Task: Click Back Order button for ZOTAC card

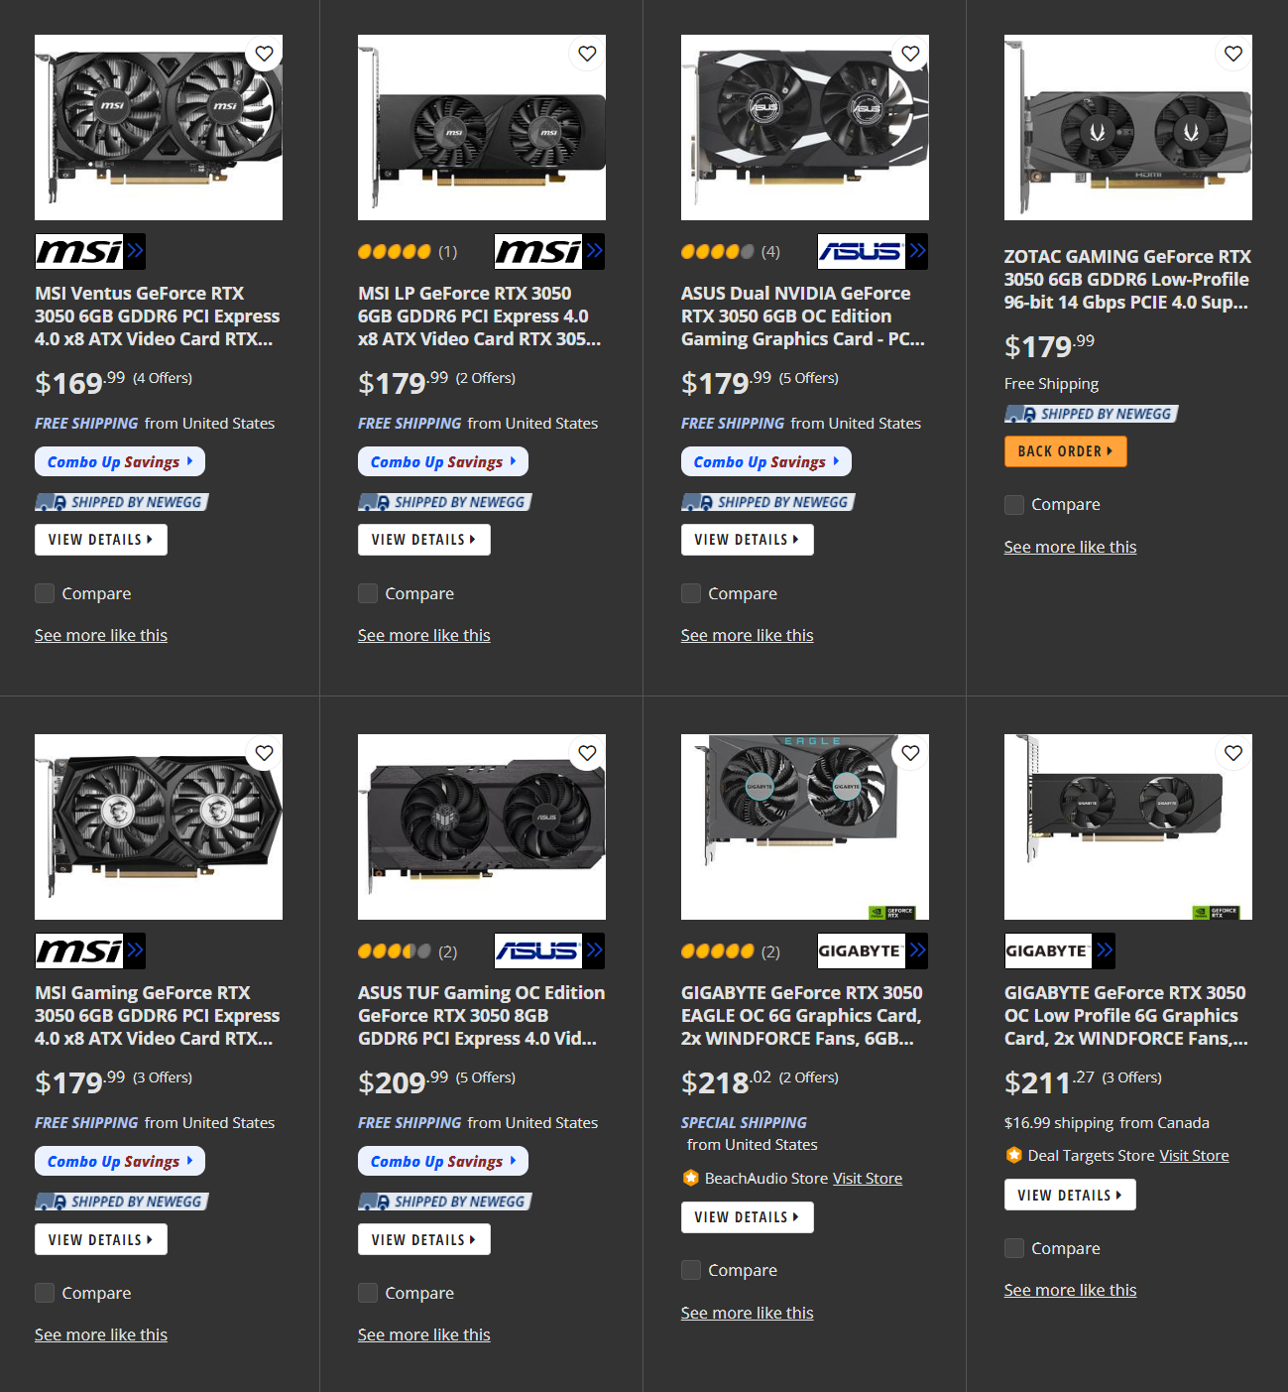Action: pyautogui.click(x=1065, y=451)
